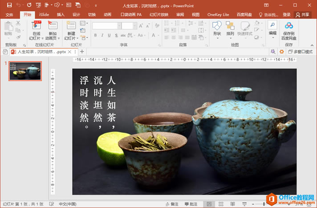Click the line spacing icon
The height and width of the screenshot is (208, 317).
(191, 23)
